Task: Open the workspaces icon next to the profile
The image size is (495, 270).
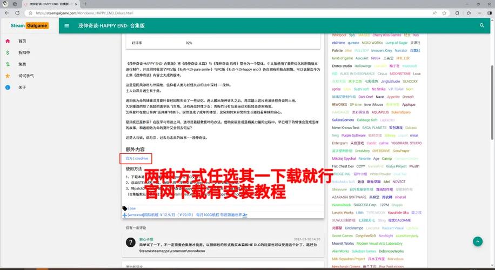Action: [15, 4]
